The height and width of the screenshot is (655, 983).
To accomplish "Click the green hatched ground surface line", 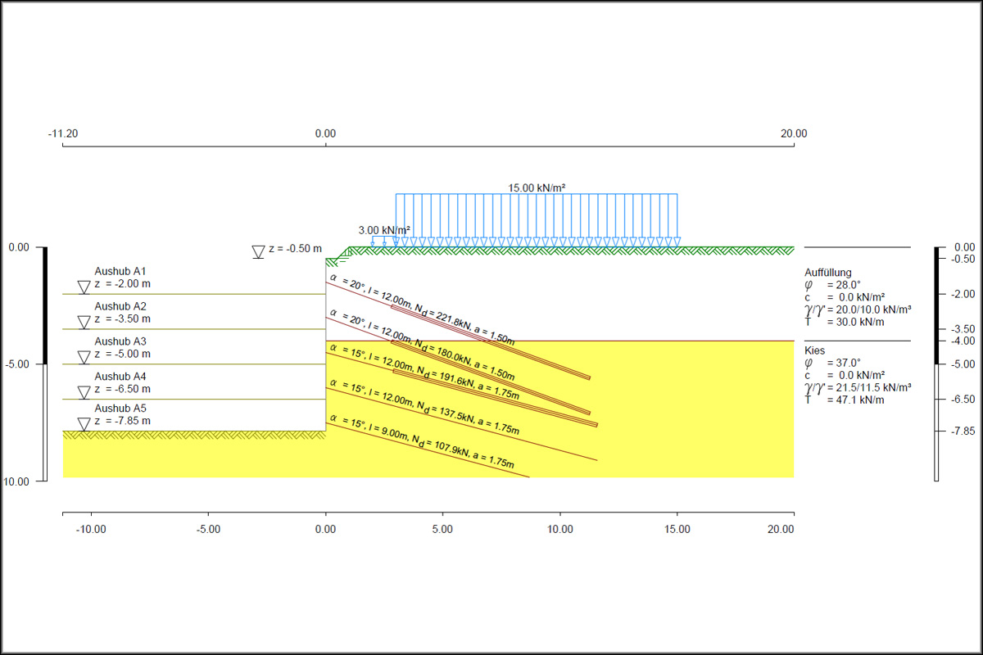I will tap(573, 251).
